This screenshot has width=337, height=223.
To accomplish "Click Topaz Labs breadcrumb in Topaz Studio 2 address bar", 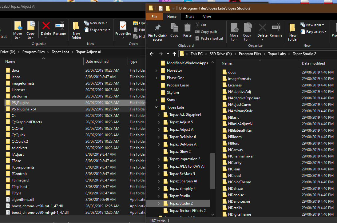I will tap(277, 54).
